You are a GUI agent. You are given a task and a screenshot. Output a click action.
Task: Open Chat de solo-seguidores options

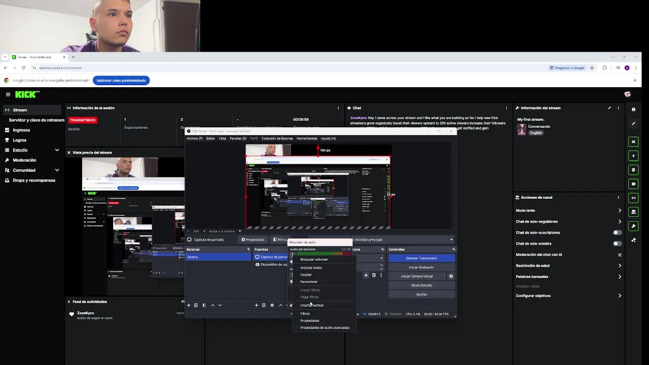(620, 222)
